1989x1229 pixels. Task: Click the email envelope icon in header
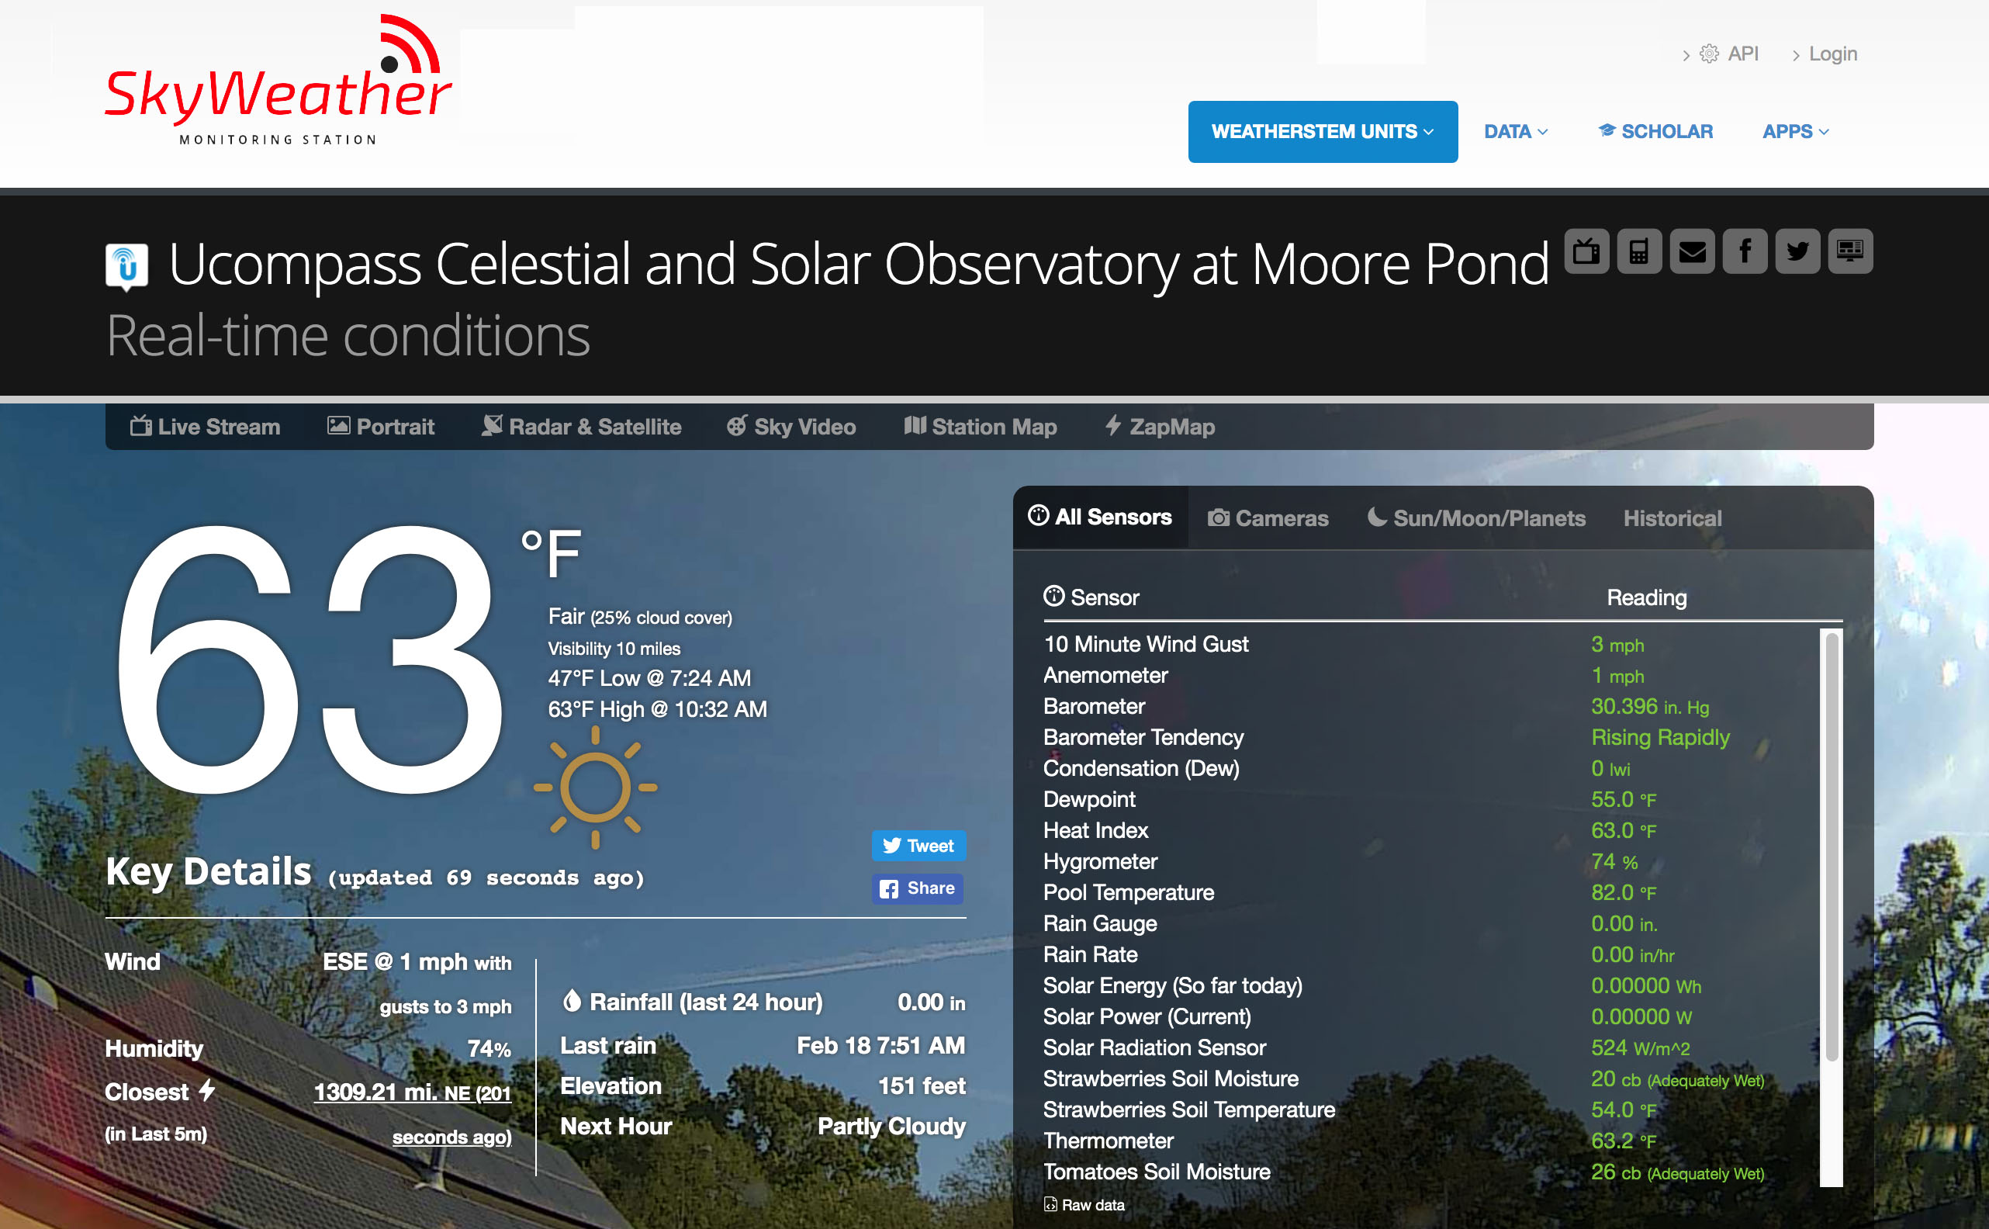click(1692, 251)
